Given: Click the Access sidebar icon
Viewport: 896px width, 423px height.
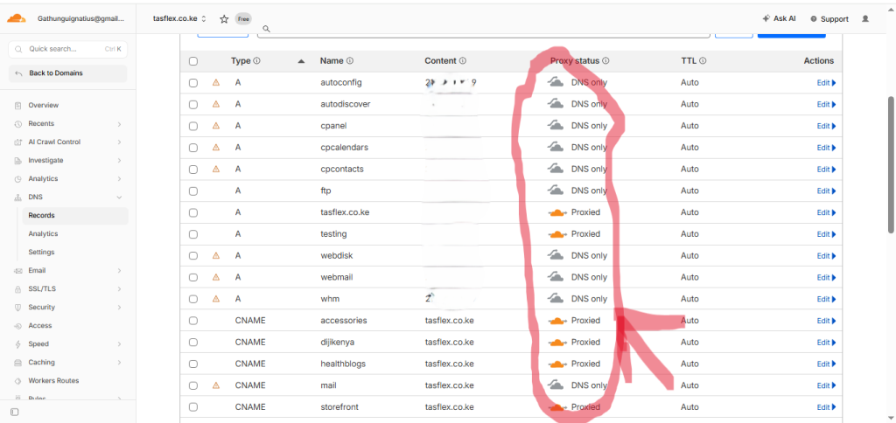Looking at the screenshot, I should point(17,326).
